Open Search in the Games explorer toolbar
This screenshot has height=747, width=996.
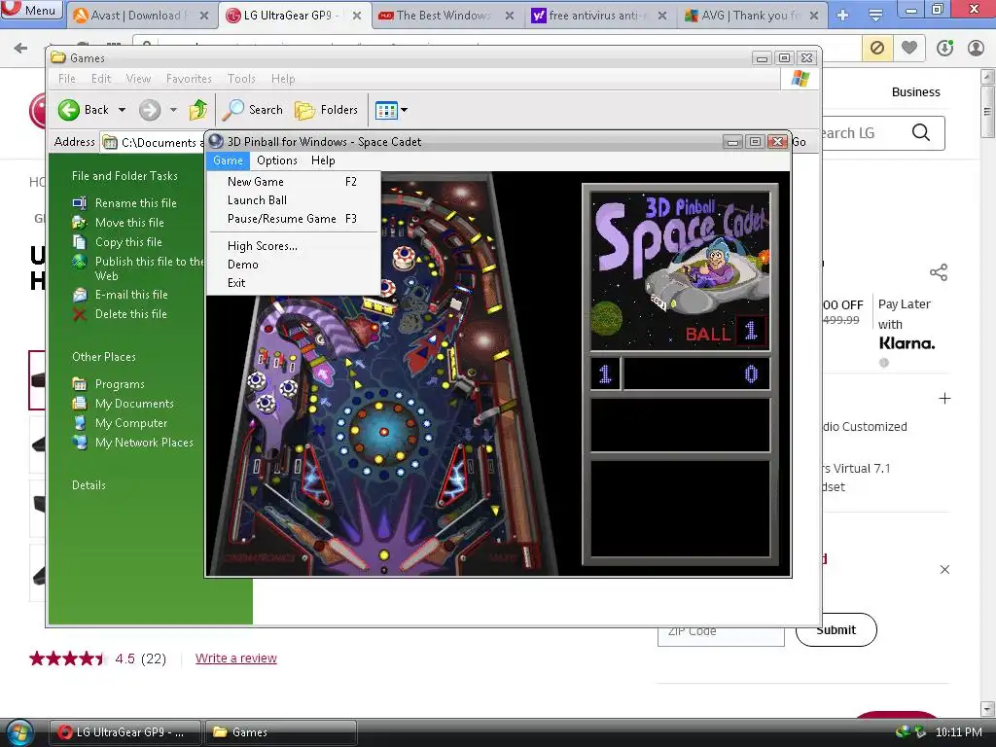coord(253,110)
